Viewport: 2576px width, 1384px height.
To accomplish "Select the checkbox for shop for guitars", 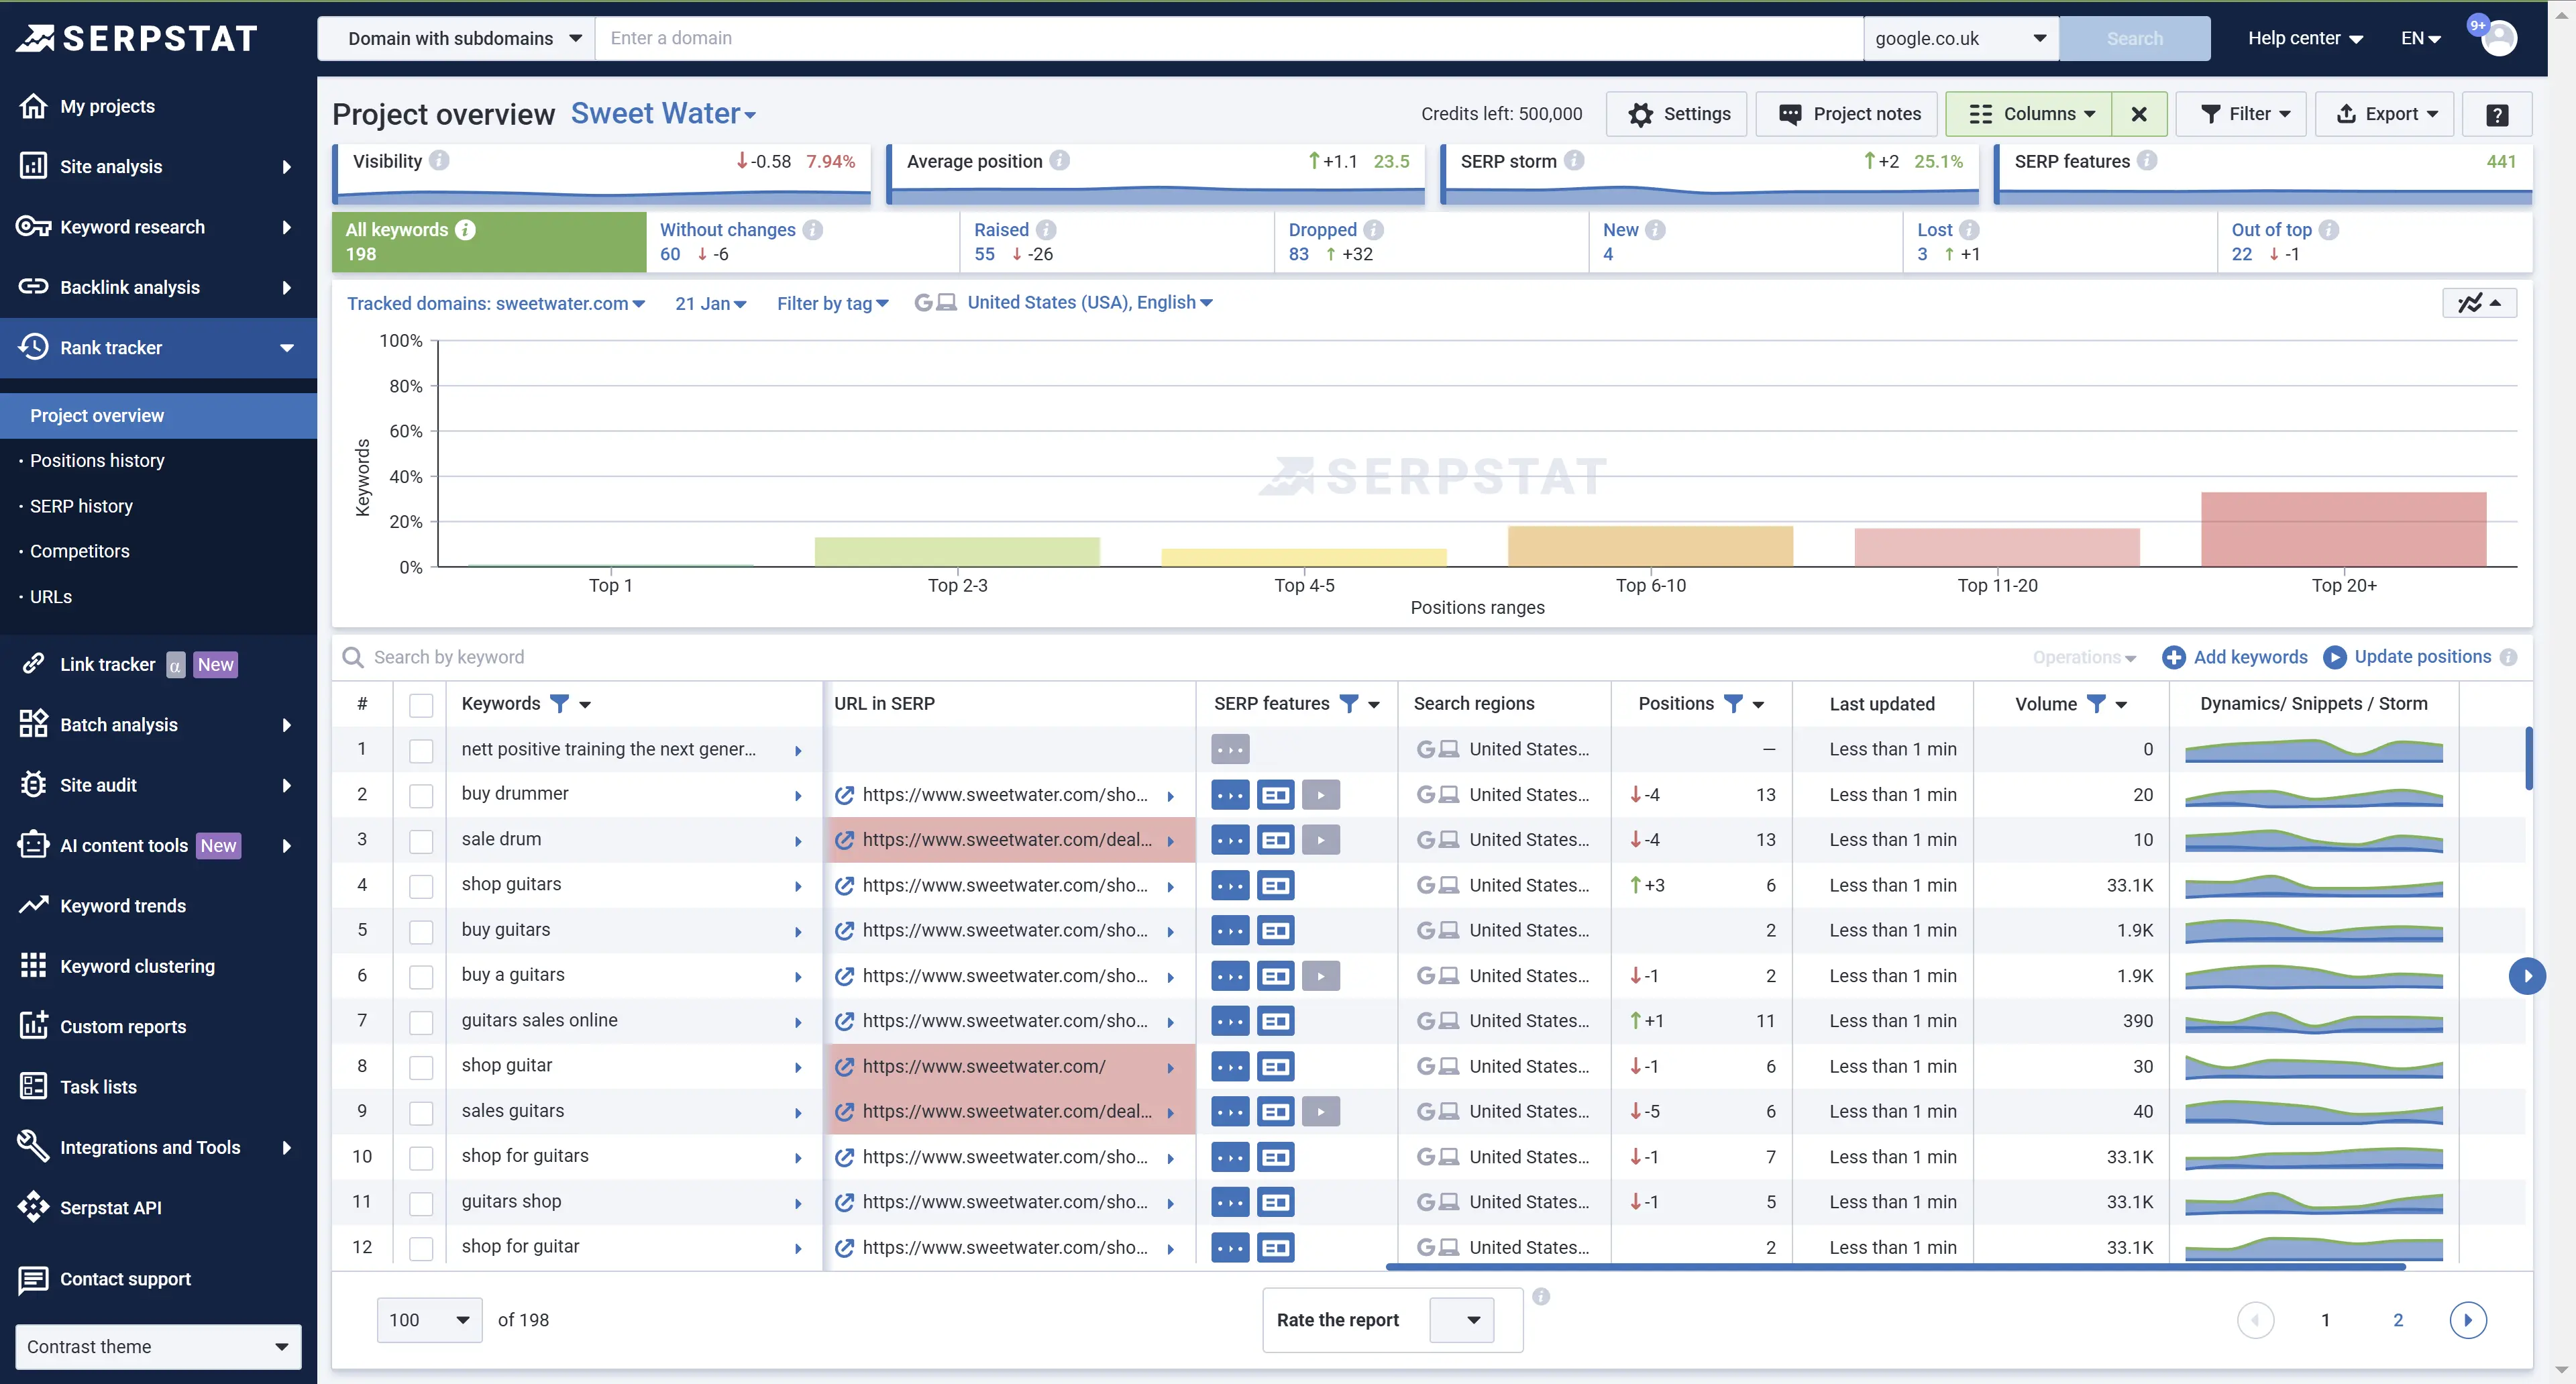I will coord(421,1158).
